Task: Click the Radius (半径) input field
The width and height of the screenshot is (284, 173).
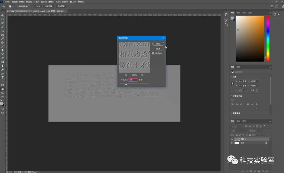Action: (x=133, y=80)
